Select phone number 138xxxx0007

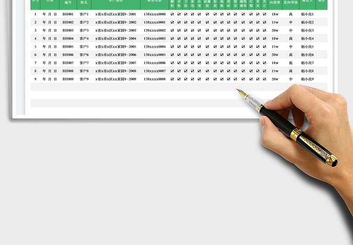(x=155, y=71)
